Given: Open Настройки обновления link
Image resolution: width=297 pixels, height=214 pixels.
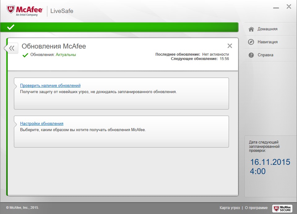Looking at the screenshot, I should click(42, 123).
